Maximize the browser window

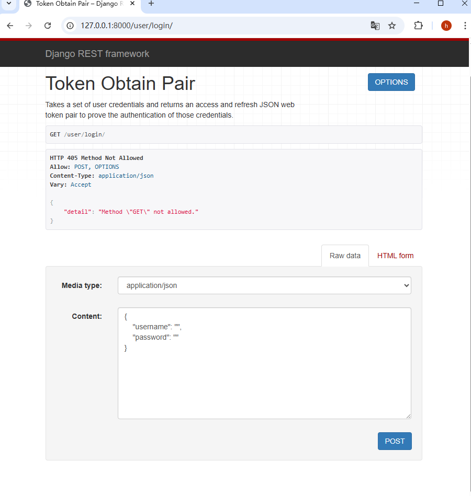point(441,4)
